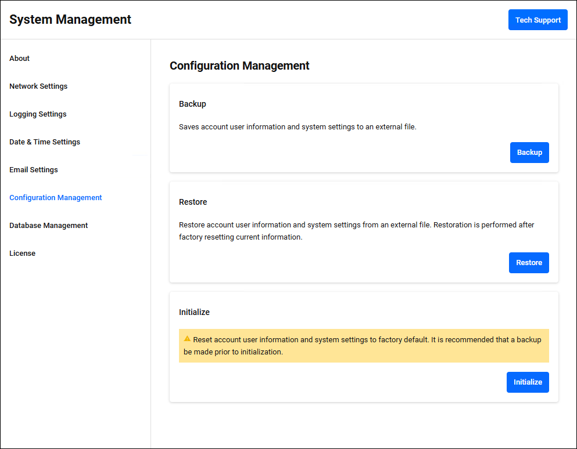
Task: Select the highlighted Configuration Management sidebar item
Action: 56,198
